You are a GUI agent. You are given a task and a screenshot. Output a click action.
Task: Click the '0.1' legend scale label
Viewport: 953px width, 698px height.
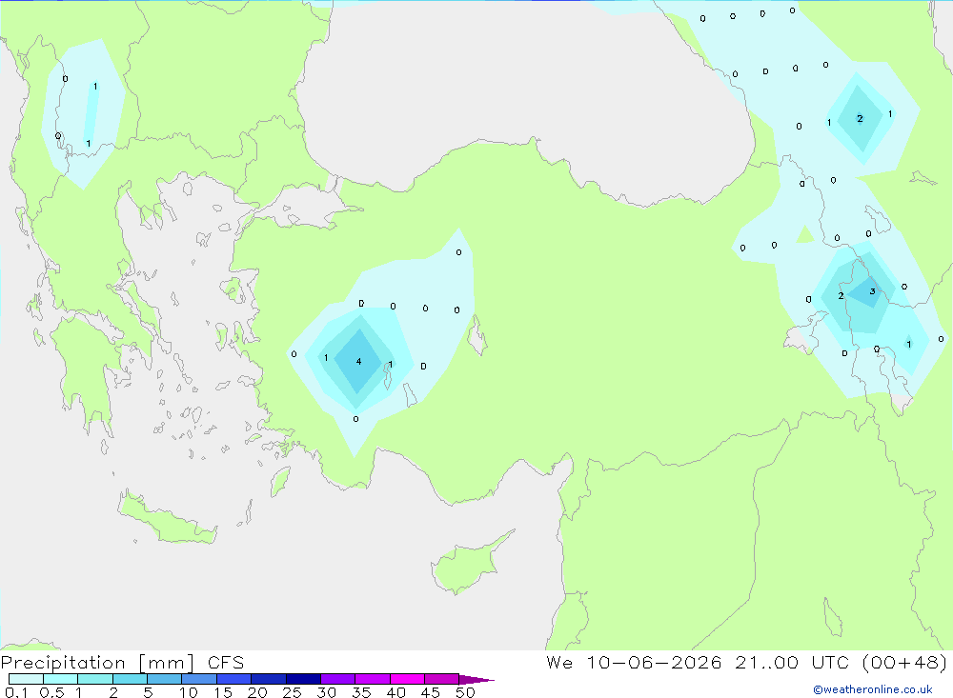16,692
